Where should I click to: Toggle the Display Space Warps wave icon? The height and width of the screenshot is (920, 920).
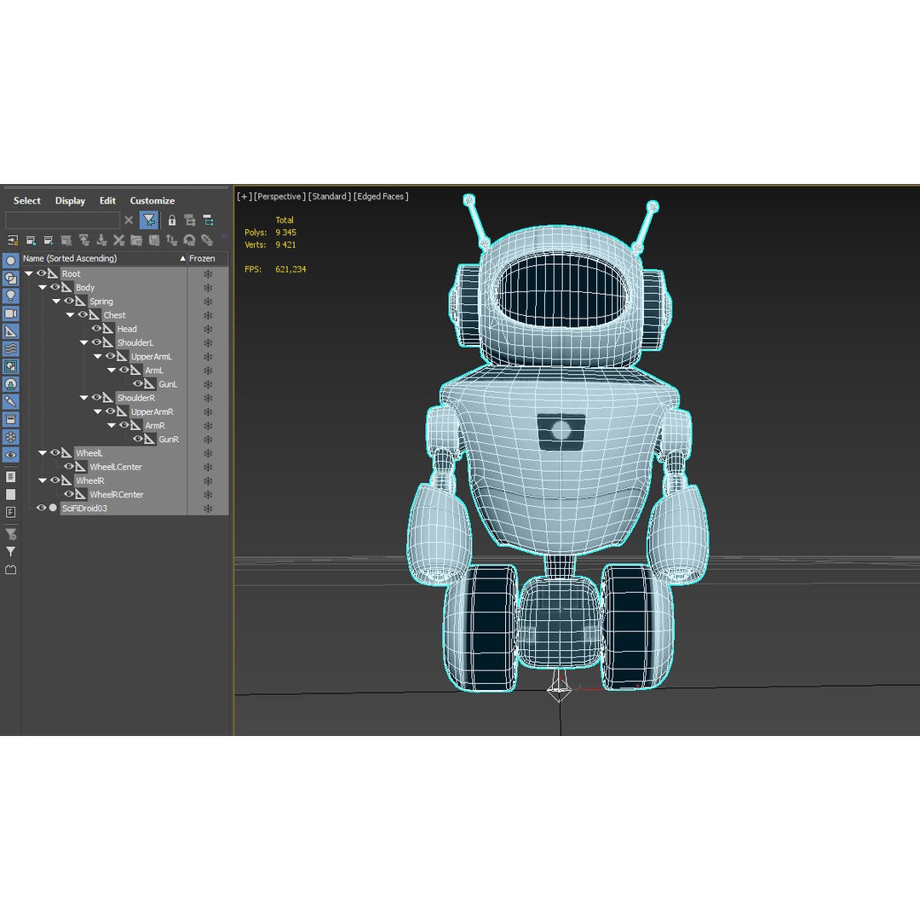click(10, 348)
